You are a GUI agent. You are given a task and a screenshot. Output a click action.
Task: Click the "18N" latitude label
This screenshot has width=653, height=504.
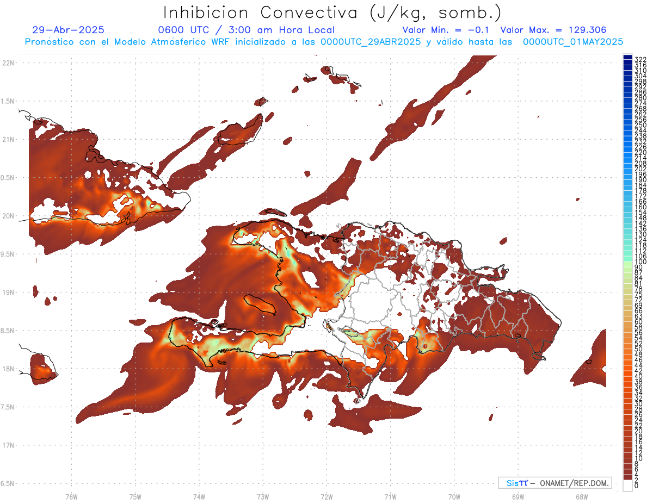(x=8, y=369)
